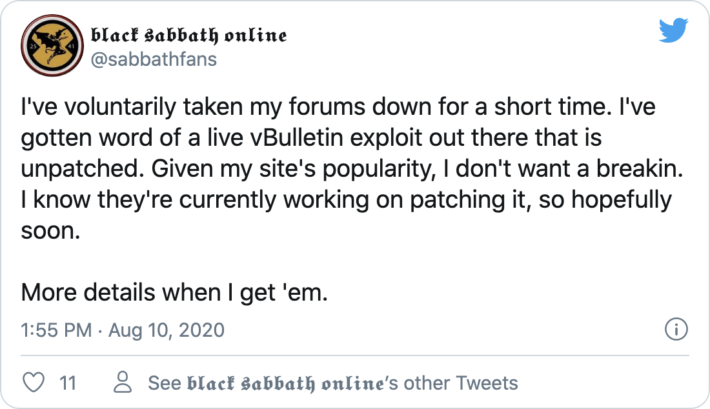Image resolution: width=710 pixels, height=409 pixels.
Task: Click the gothic account name in footer
Action: pos(285,383)
